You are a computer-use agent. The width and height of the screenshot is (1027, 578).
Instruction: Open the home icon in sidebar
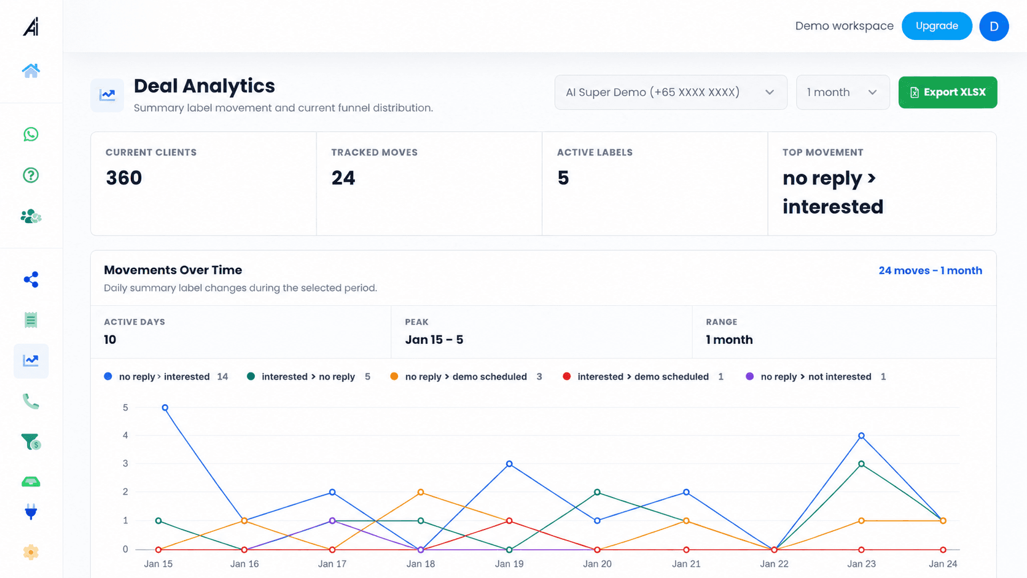point(31,71)
